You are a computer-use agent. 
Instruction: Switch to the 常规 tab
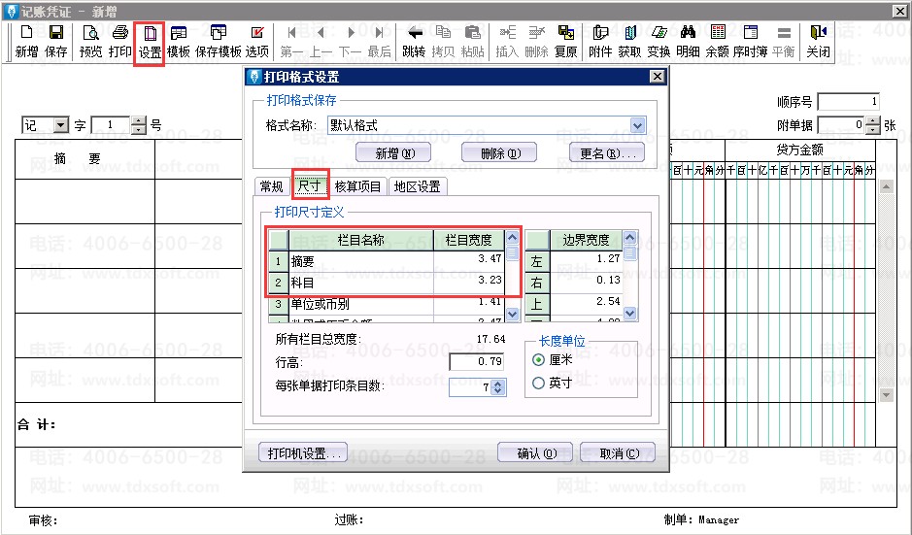click(x=271, y=186)
